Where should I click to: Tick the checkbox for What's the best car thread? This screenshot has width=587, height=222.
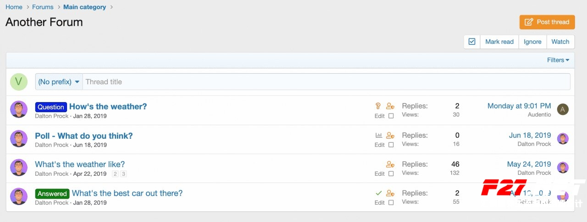pyautogui.click(x=391, y=203)
